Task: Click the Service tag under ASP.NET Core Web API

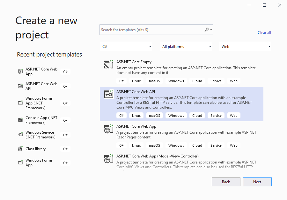Action: point(216,116)
